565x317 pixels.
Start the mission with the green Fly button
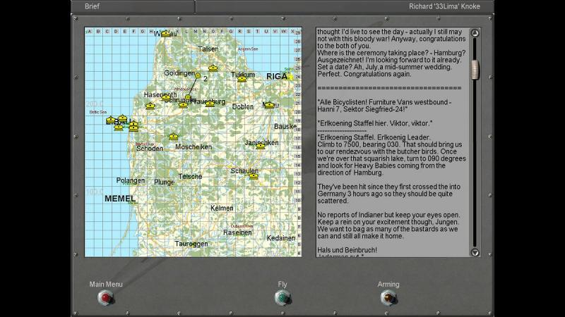(282, 297)
